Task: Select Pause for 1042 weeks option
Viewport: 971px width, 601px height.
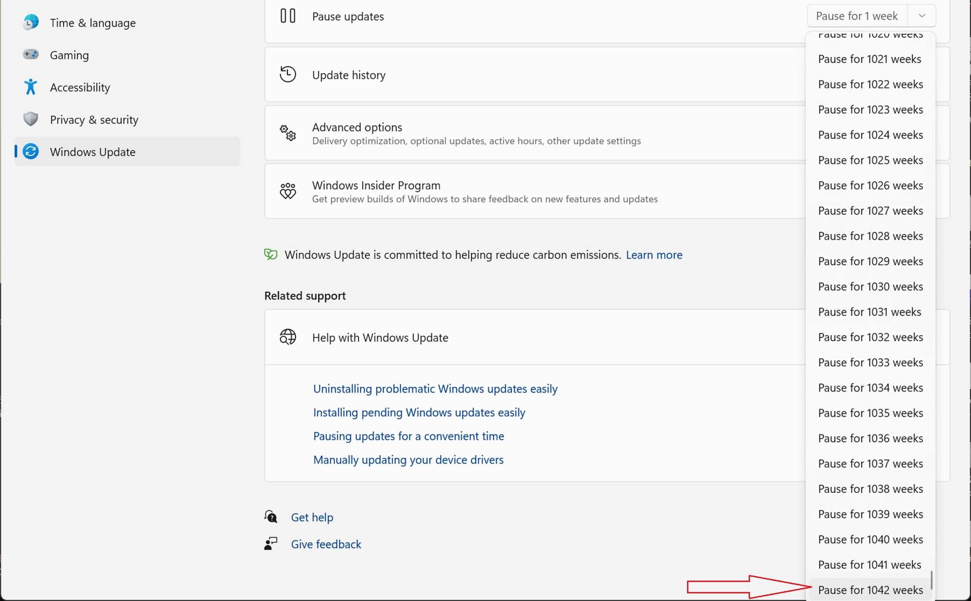Action: pos(870,590)
